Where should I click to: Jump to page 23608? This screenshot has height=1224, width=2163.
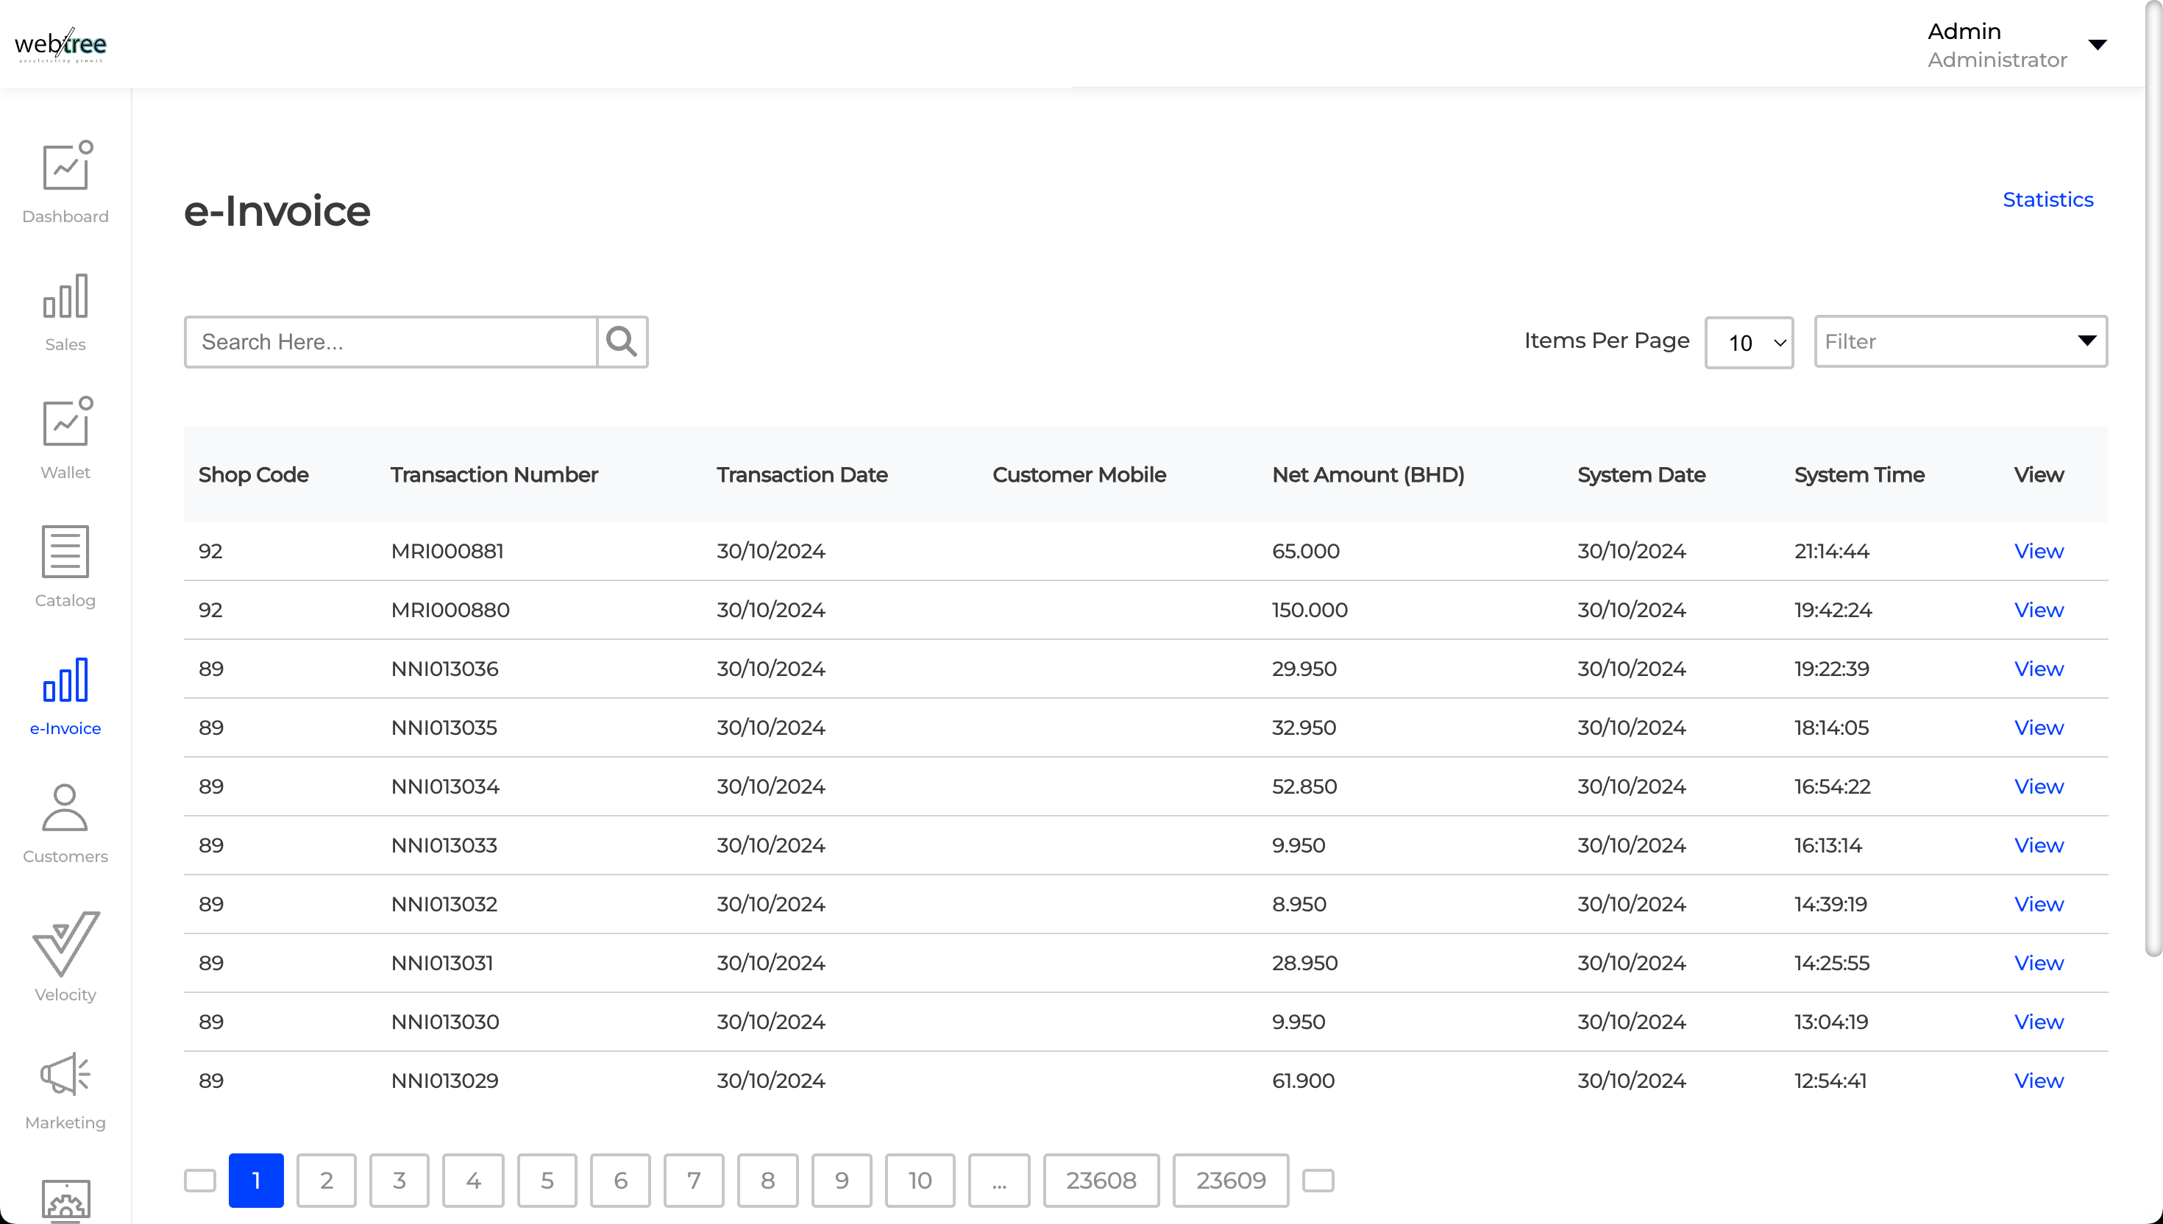1101,1181
